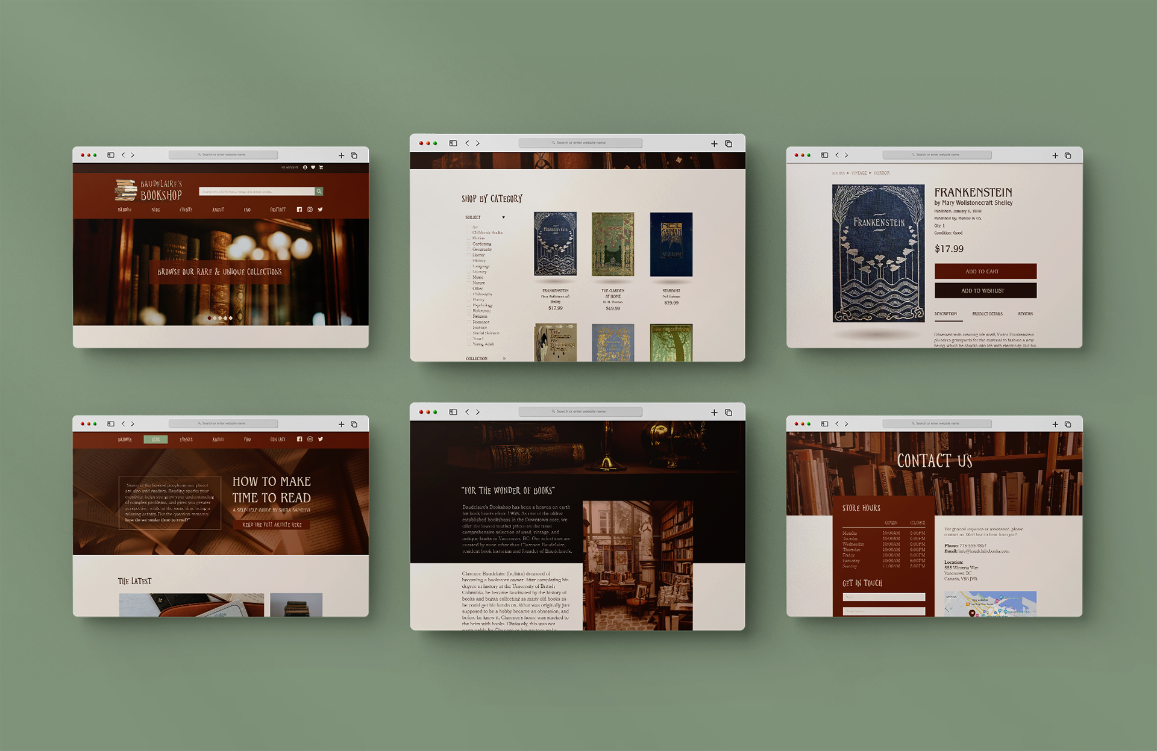Screen dimensions: 1157x751
Task: Collapse the Subject filter arrow
Action: [x=504, y=217]
